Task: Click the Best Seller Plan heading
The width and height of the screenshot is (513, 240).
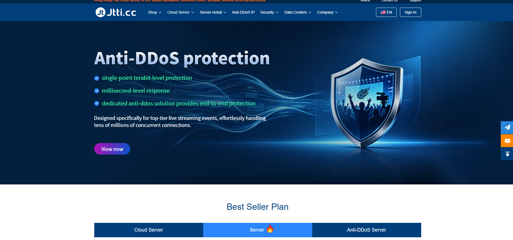Action: [257, 207]
